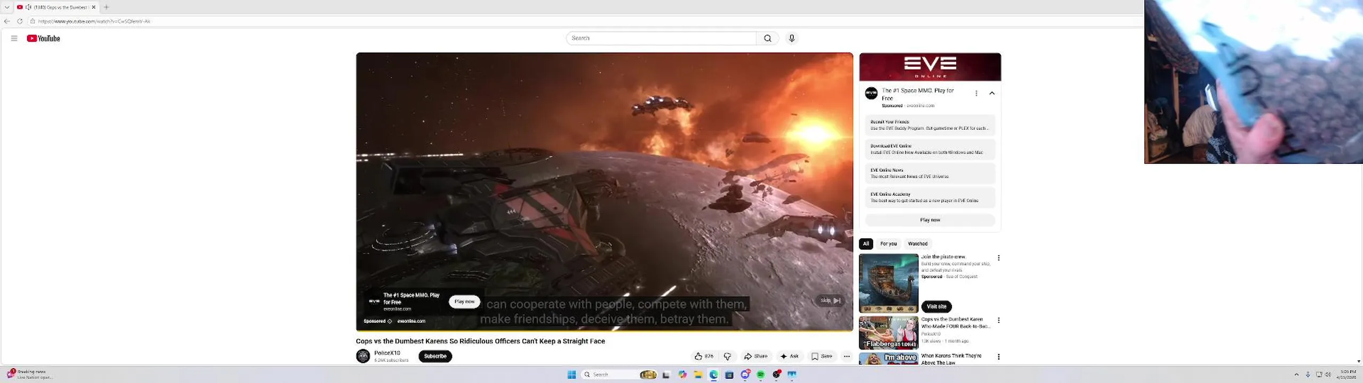Open options for Cops vs Dumbest Karen FOUR video
The height and width of the screenshot is (383, 1363).
tap(999, 320)
